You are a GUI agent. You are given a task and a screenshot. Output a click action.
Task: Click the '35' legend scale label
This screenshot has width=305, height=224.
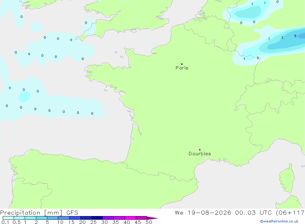pyautogui.click(x=116, y=222)
